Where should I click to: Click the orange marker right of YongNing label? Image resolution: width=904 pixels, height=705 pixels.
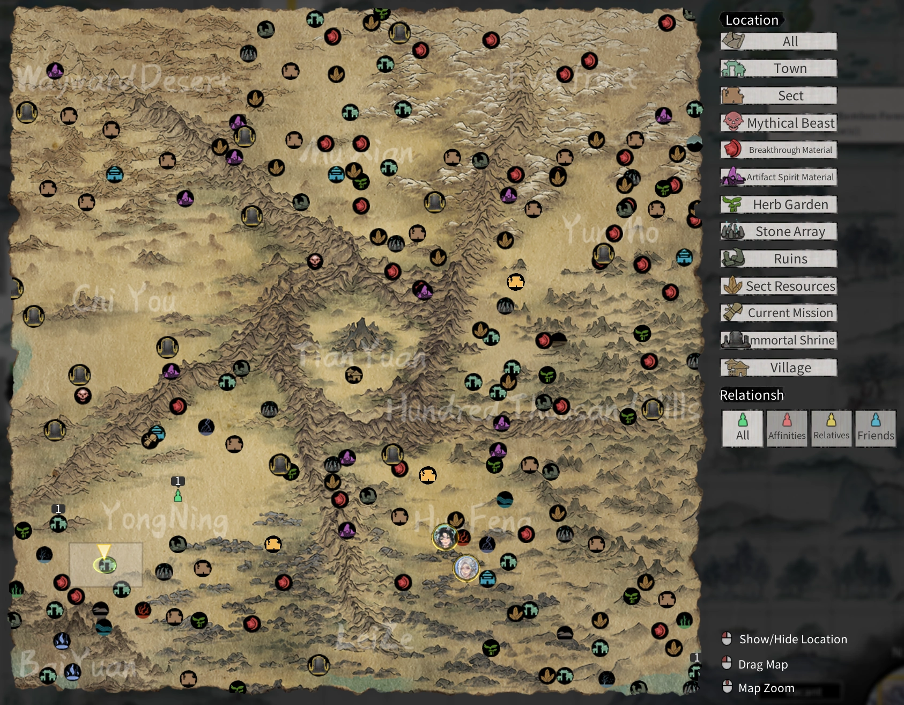tap(273, 545)
